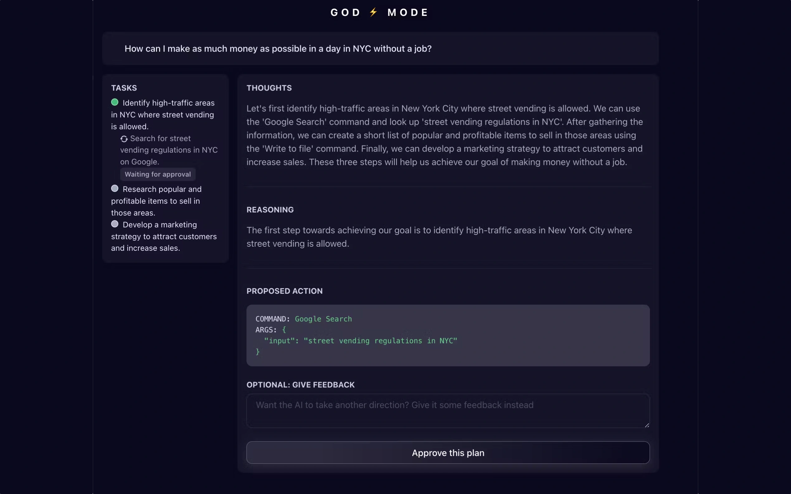The image size is (791, 494).
Task: Click the green status dot beside Identify high-traffic areas
Action: (x=115, y=102)
